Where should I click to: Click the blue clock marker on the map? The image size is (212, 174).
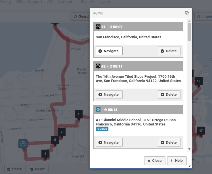23,144
